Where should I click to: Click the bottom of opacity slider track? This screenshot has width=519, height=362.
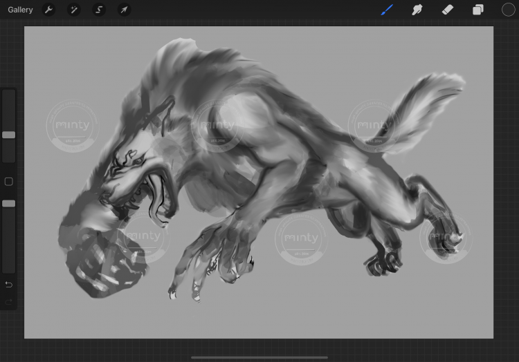click(8, 268)
